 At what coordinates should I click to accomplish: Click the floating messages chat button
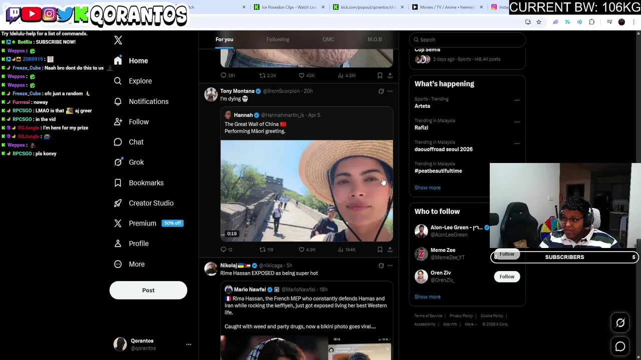(x=620, y=346)
